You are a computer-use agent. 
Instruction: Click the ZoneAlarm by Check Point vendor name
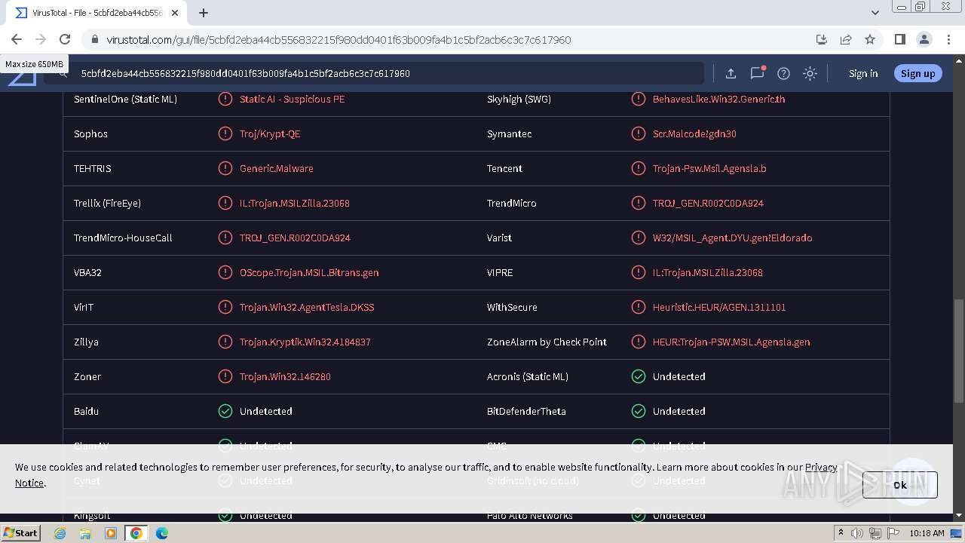tap(547, 342)
